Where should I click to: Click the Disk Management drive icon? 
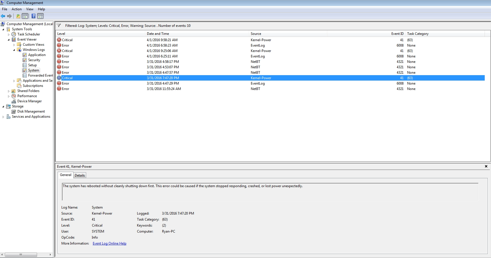pos(14,111)
